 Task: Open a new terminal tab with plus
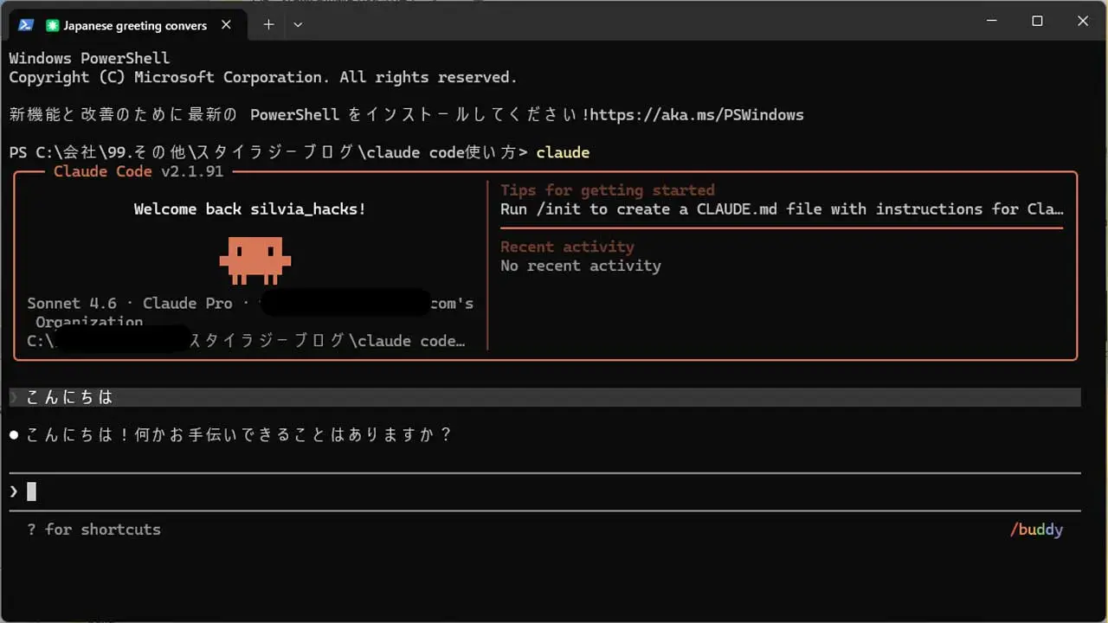pyautogui.click(x=268, y=25)
